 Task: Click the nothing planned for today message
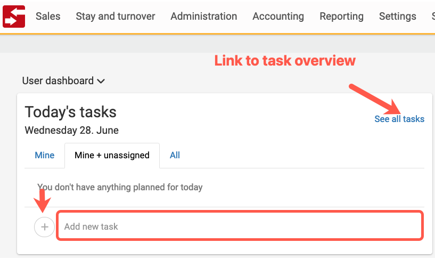click(x=120, y=187)
